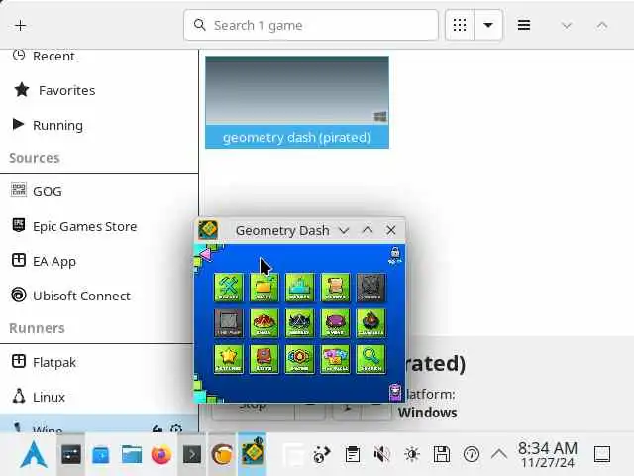Open the Arch application launcher
The image size is (634, 476).
tap(34, 454)
